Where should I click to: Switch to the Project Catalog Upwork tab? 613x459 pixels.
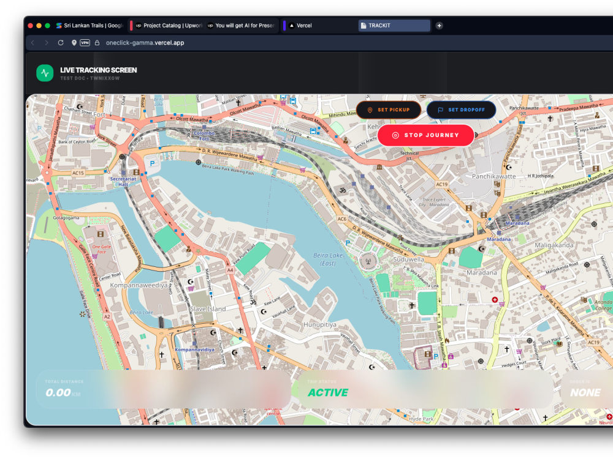(169, 26)
